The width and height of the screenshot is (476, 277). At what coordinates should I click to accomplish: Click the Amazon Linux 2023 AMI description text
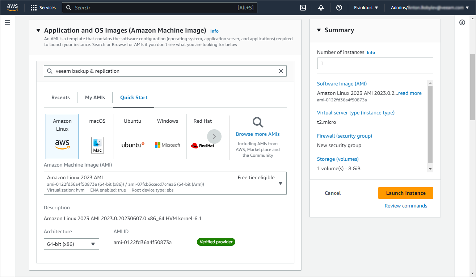click(x=122, y=218)
